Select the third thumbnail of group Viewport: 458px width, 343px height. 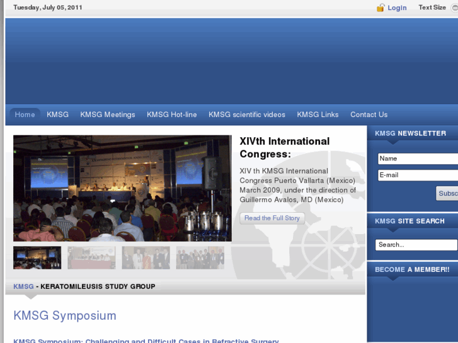146,257
